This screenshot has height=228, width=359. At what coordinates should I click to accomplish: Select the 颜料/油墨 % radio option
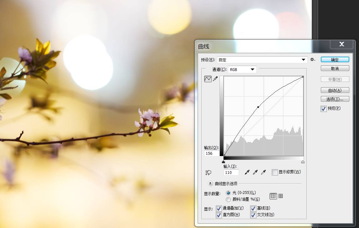(x=228, y=199)
